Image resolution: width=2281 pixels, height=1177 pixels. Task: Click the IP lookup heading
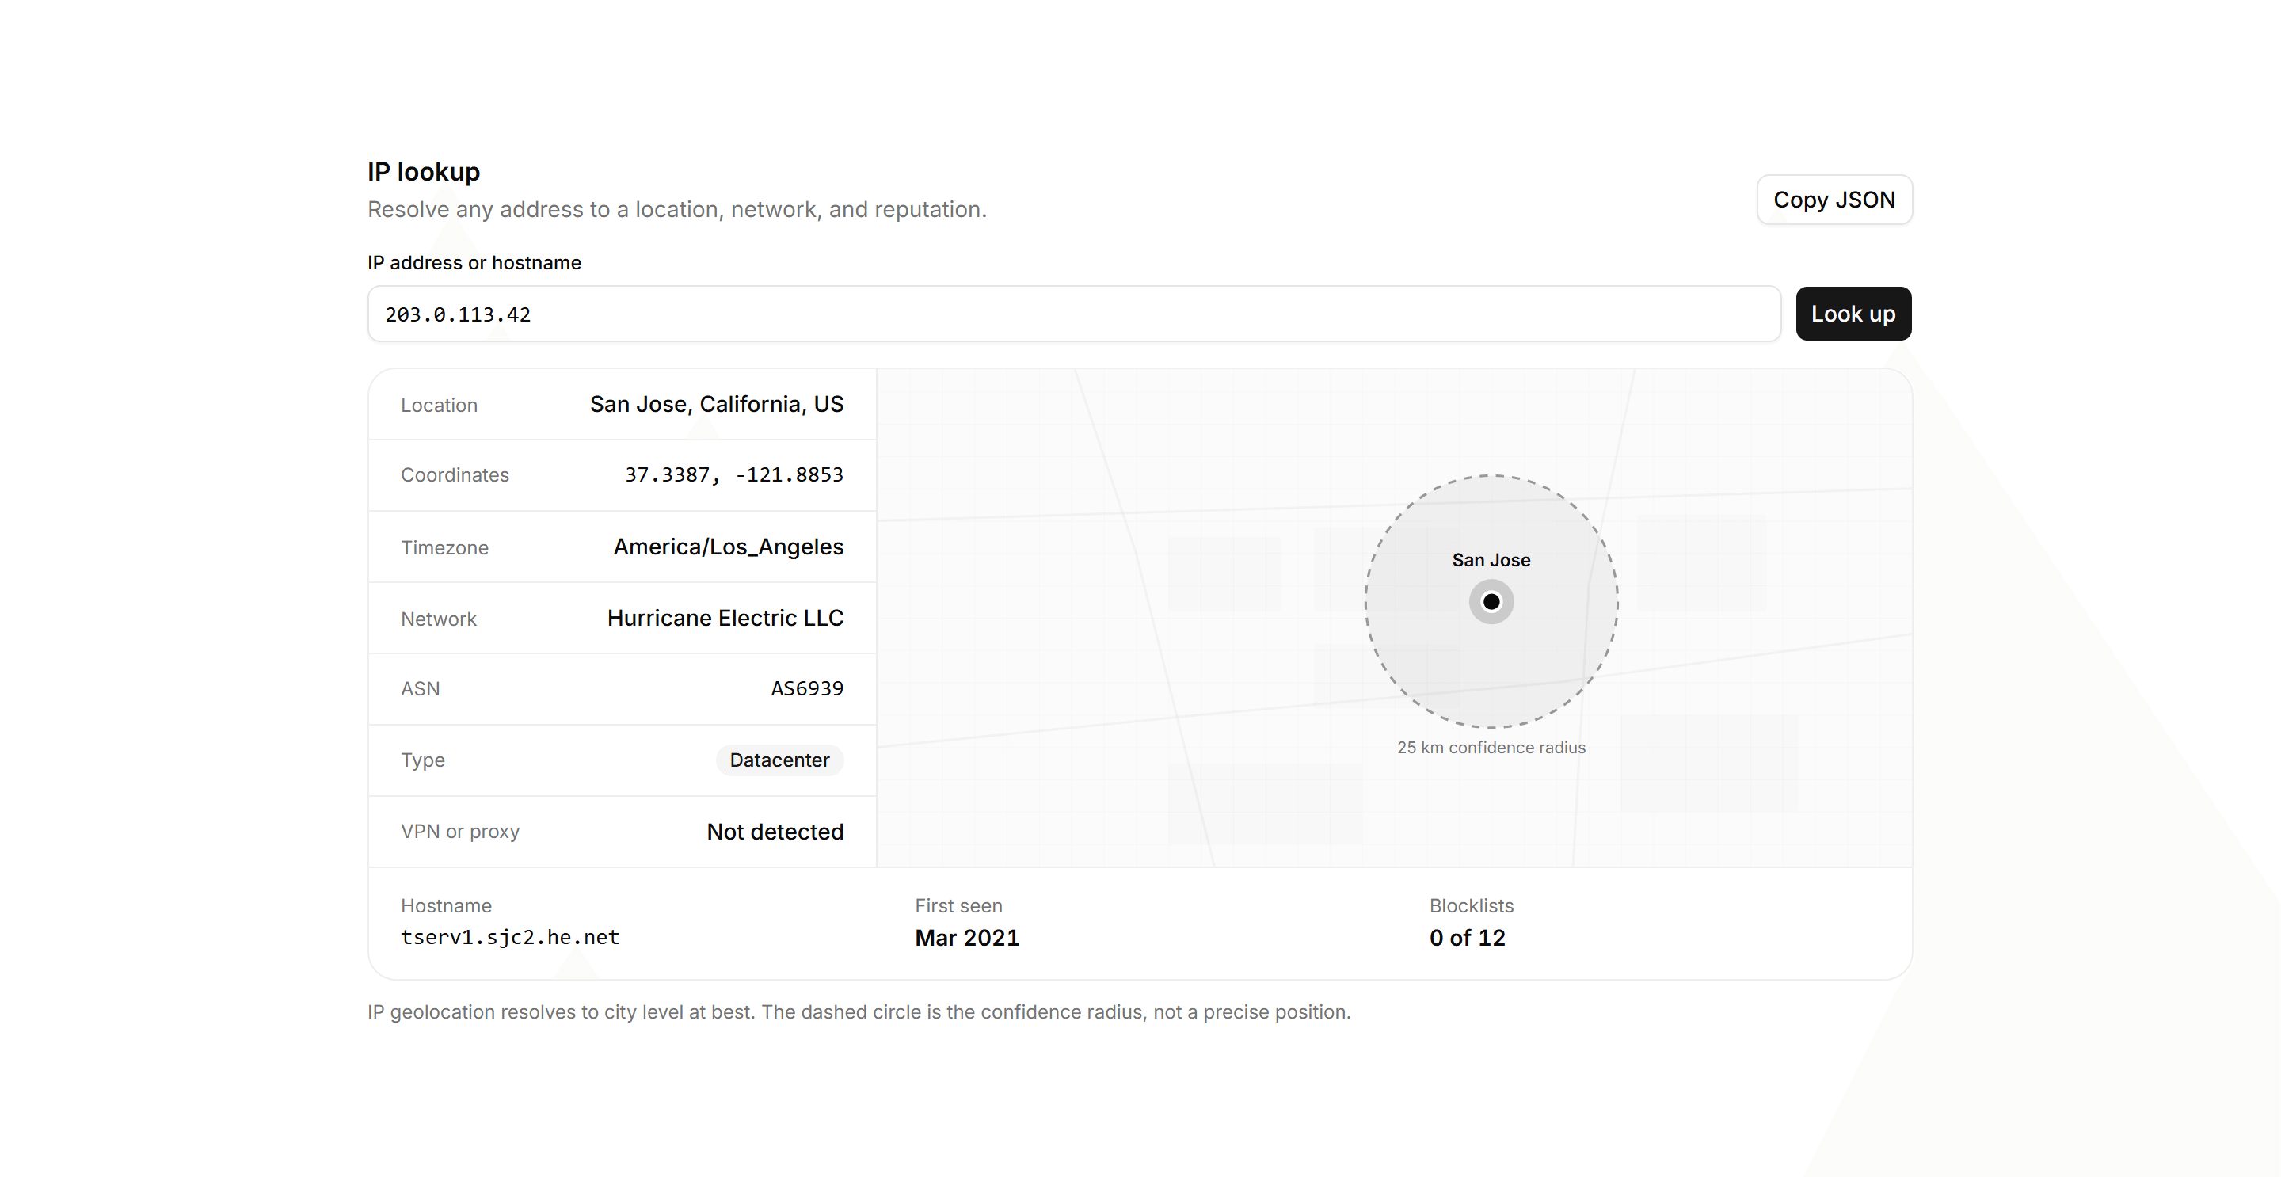click(x=423, y=172)
